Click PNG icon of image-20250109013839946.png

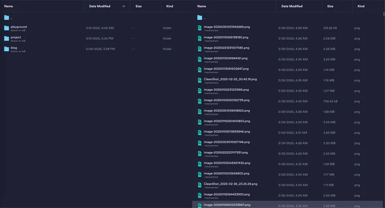[x=200, y=133]
